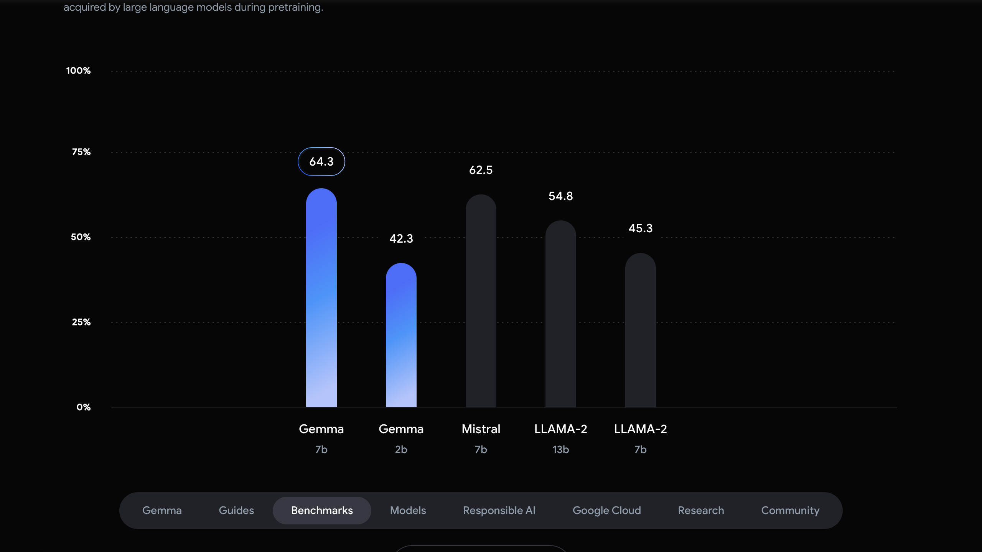
Task: Click the 45.3 value label
Action: coord(641,228)
